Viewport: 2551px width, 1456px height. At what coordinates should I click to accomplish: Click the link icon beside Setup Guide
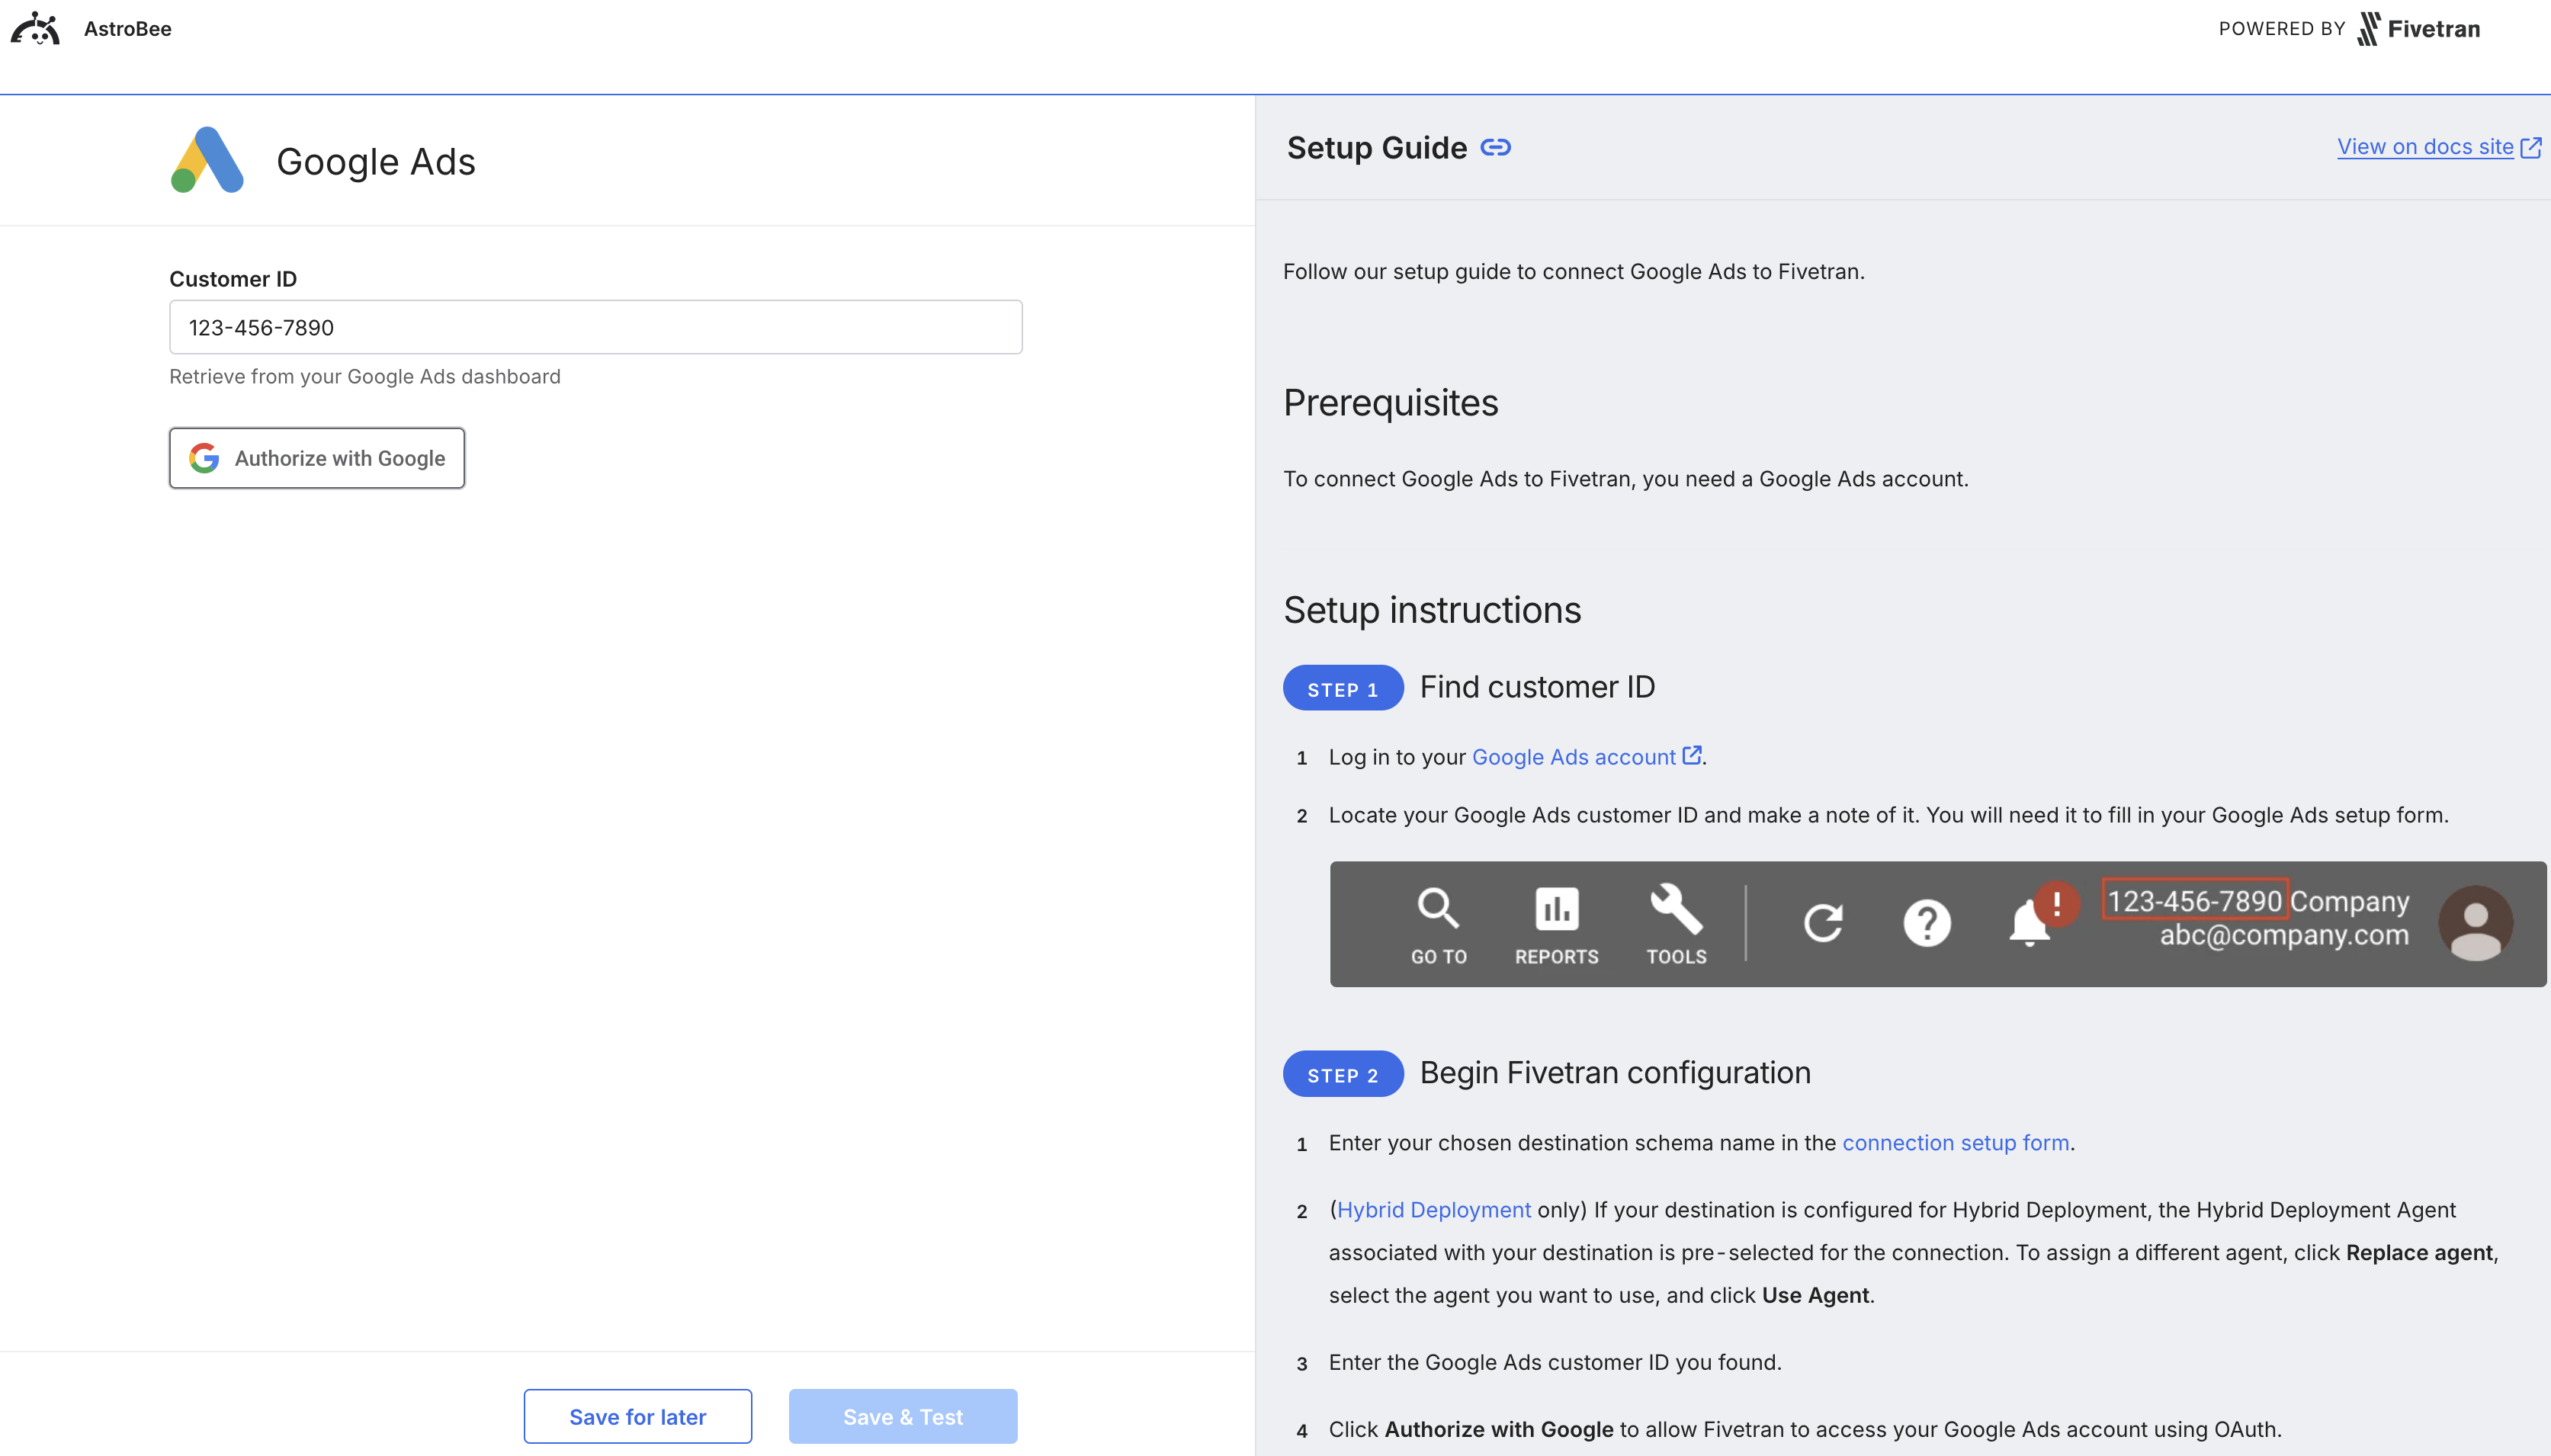1495,147
